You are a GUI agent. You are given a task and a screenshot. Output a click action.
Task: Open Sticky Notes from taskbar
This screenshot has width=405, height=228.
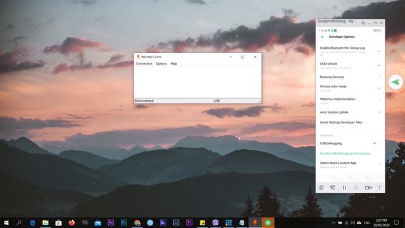[x=202, y=222]
